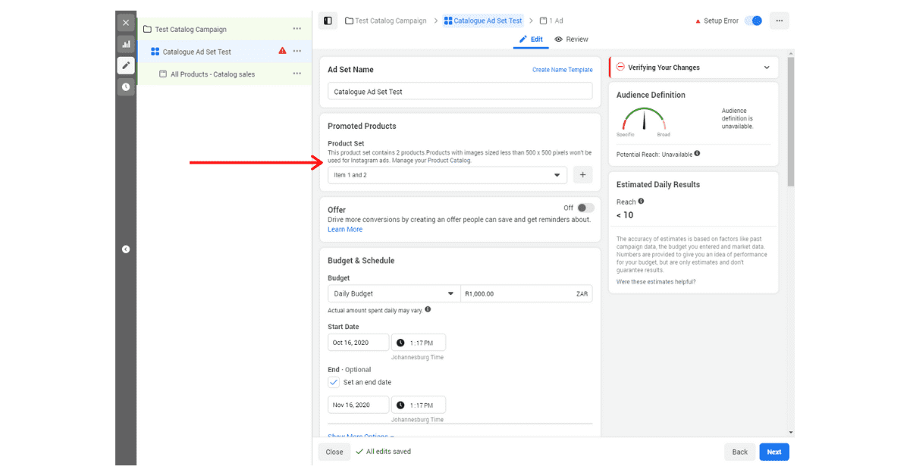Collapse the sidebar with the arrow icon
The width and height of the screenshot is (910, 476).
126,249
